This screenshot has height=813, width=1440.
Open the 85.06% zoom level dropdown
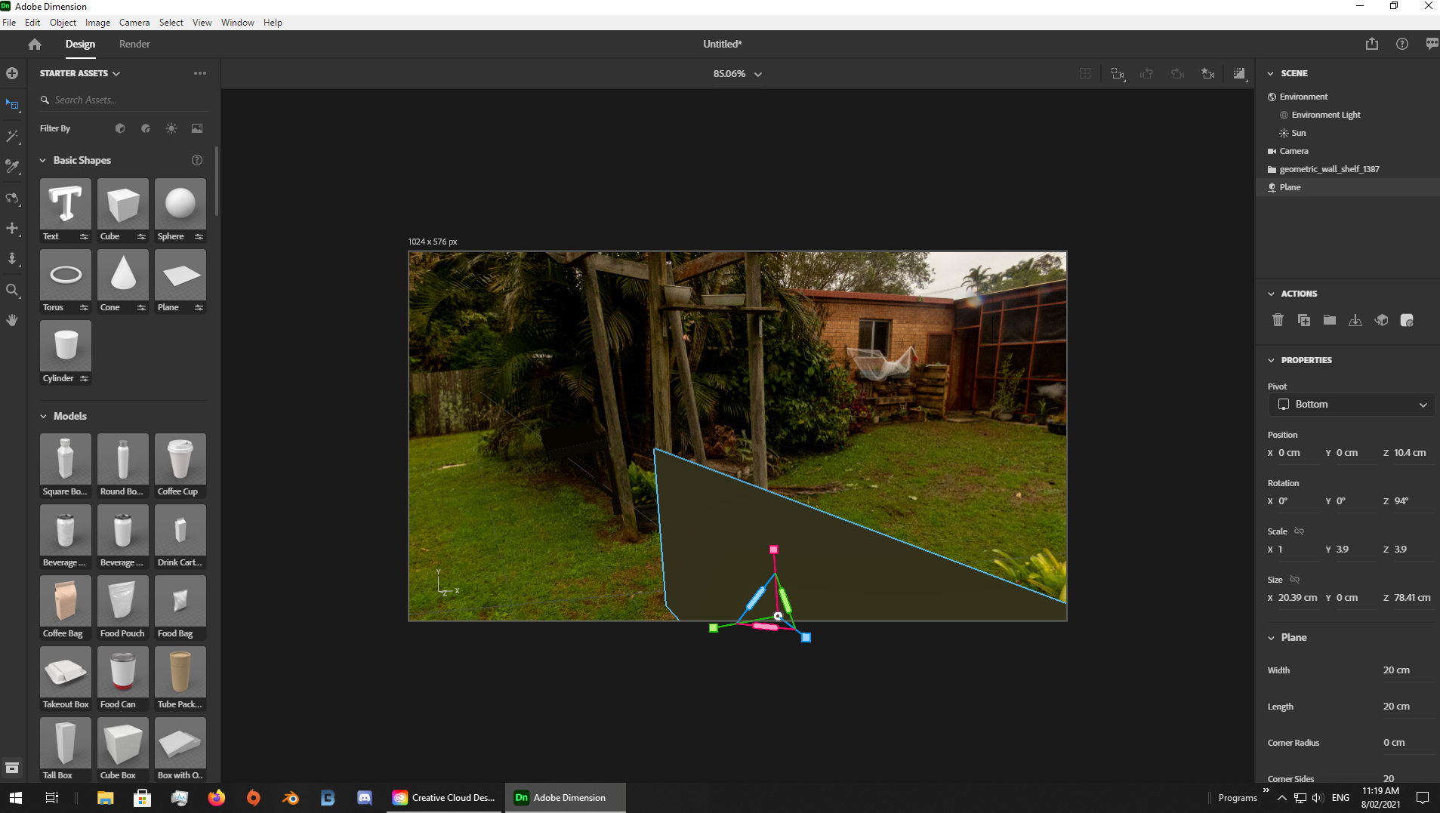(x=758, y=74)
